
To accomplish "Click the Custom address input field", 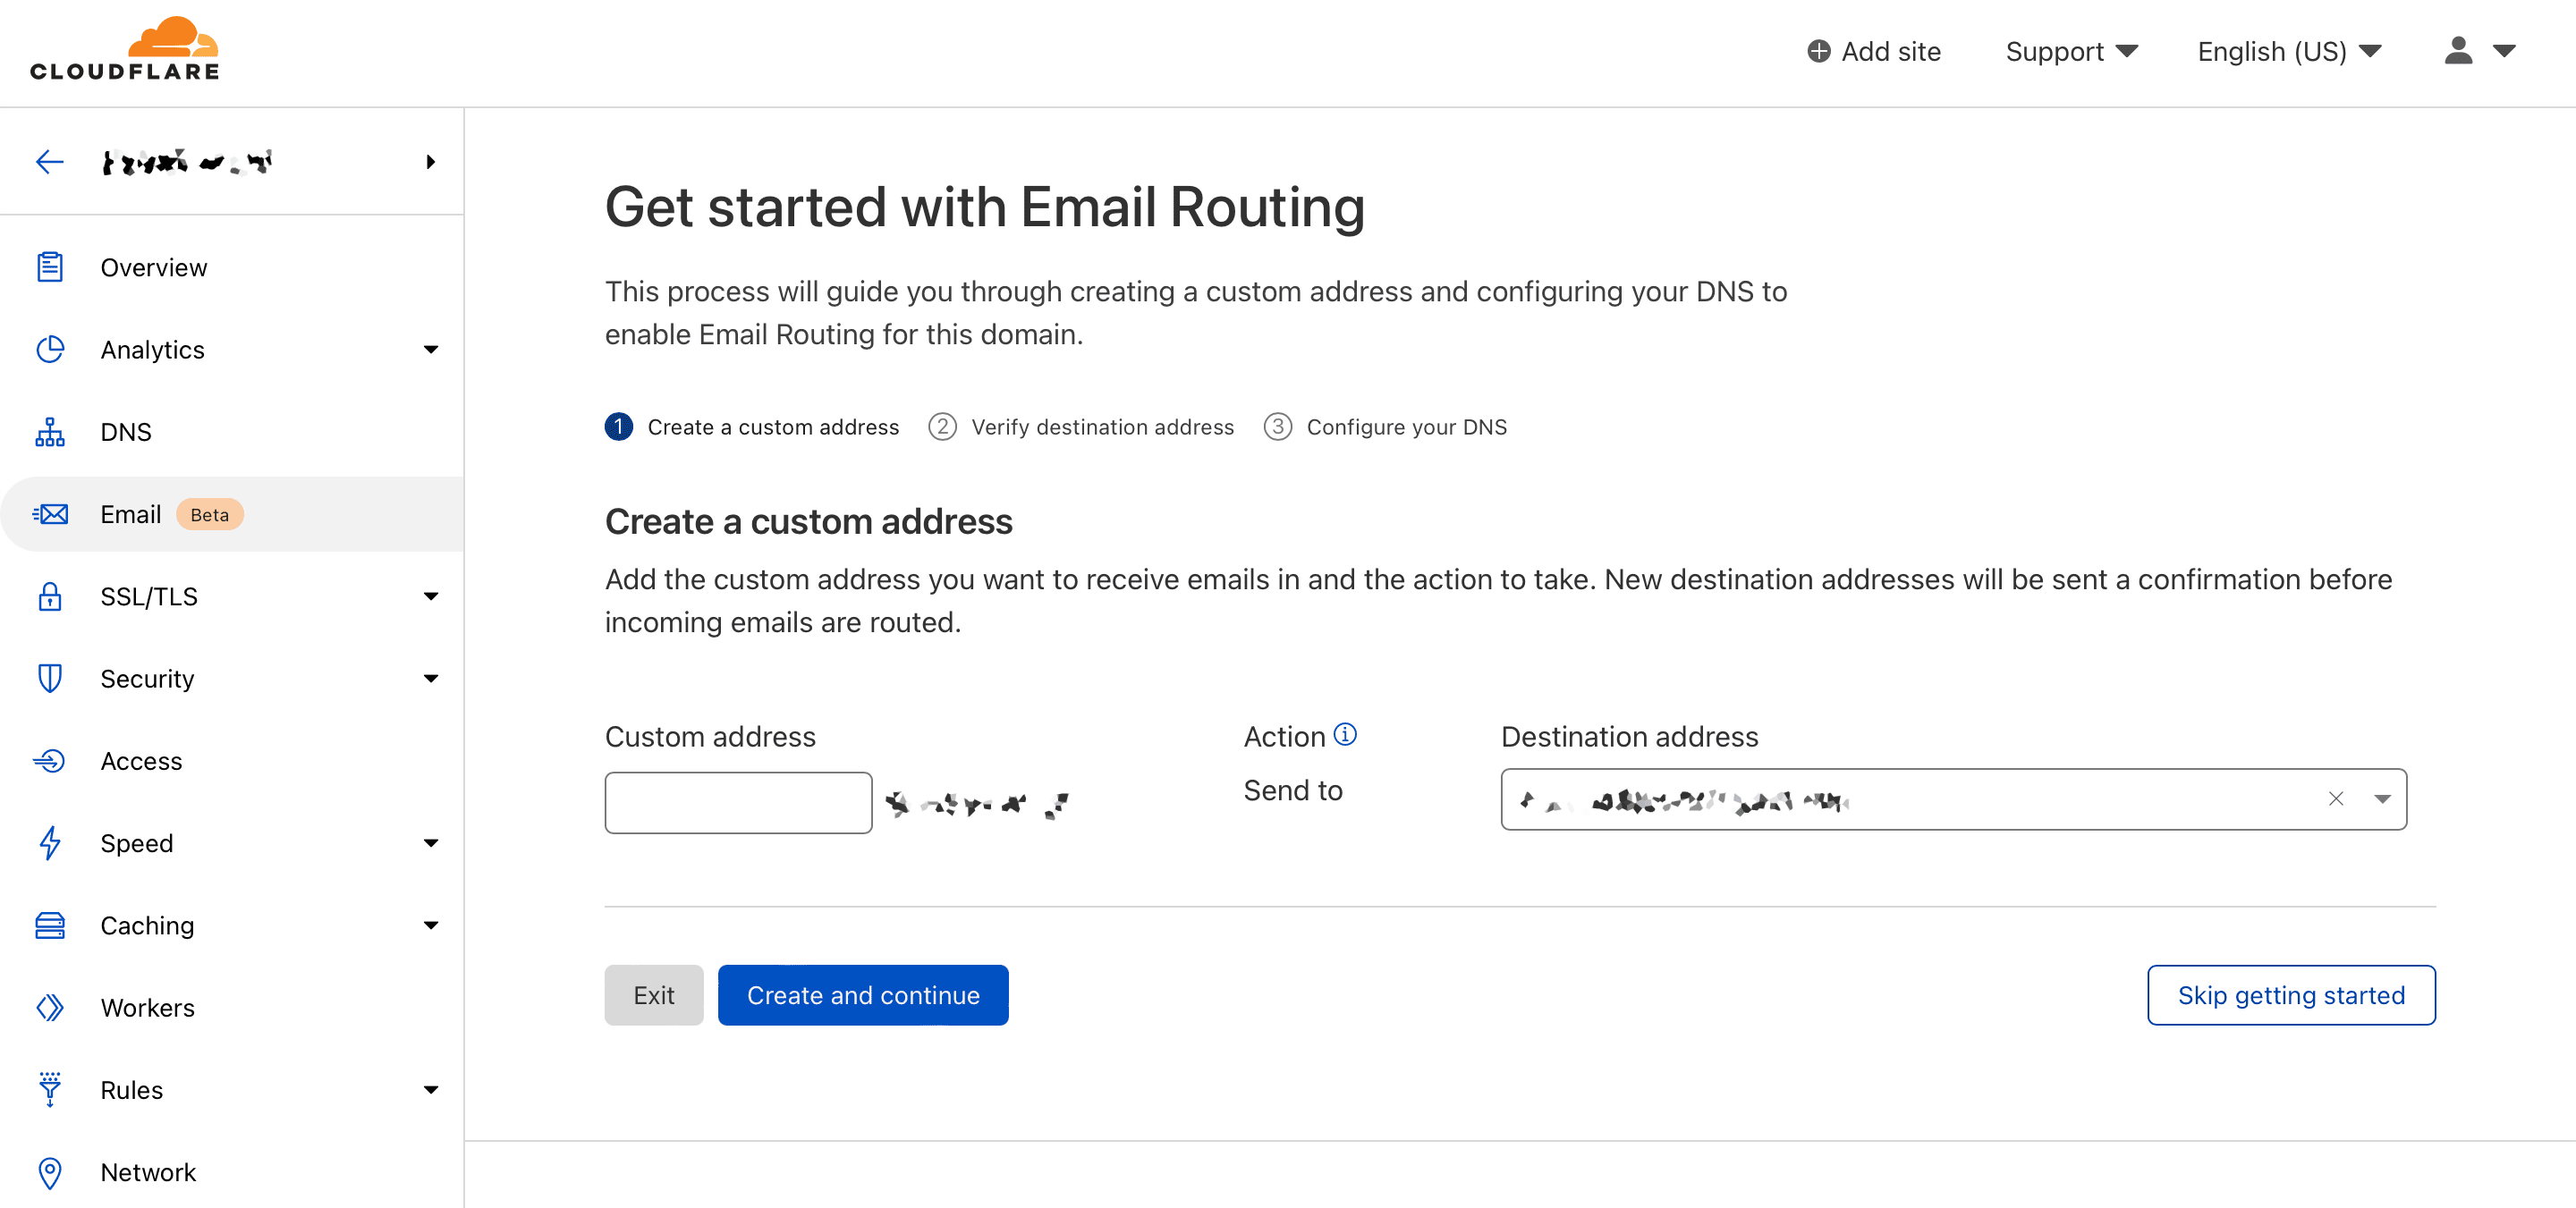I will 738,803.
